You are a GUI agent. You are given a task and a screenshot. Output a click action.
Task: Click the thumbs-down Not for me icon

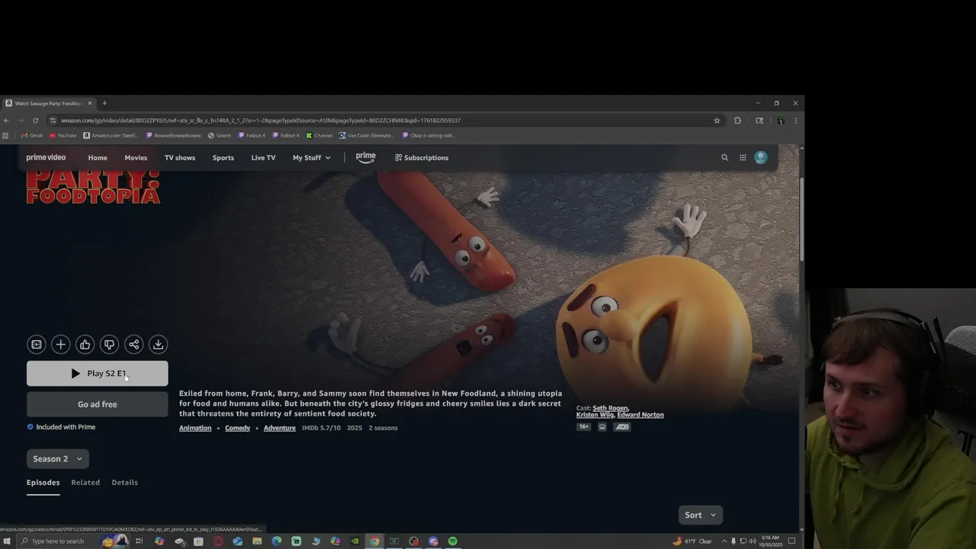(109, 345)
